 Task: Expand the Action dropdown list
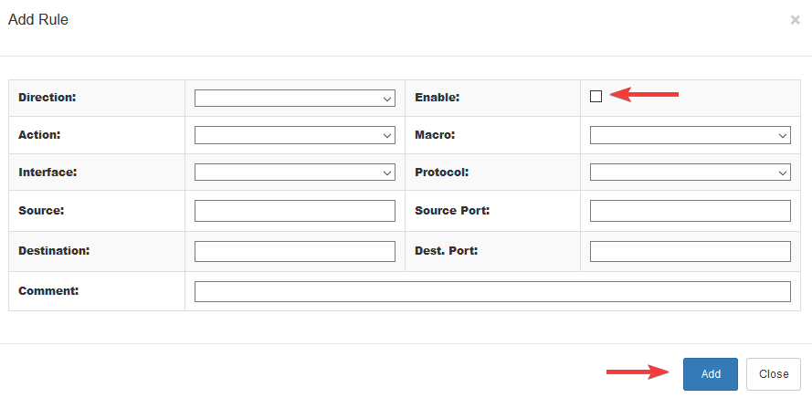tap(295, 135)
